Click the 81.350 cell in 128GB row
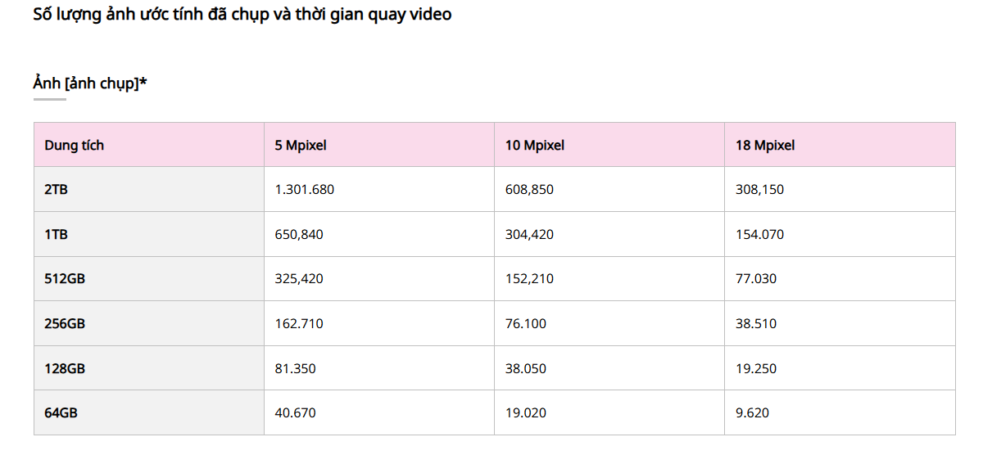Image resolution: width=983 pixels, height=455 pixels. [x=295, y=368]
